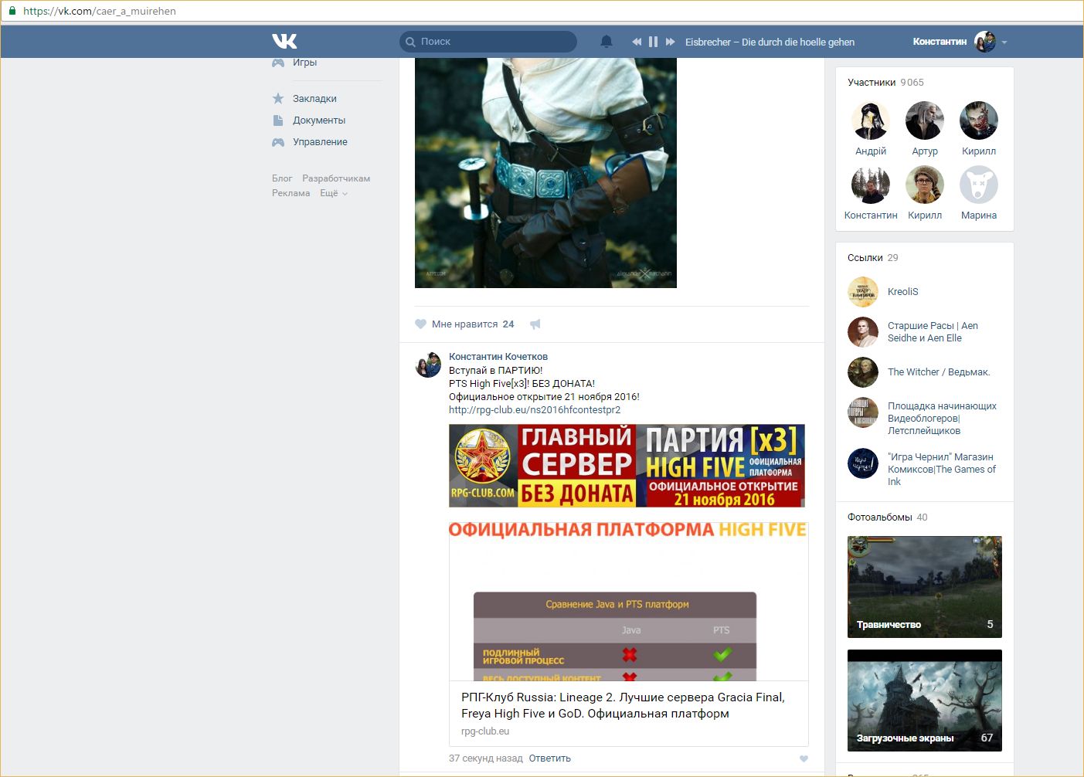Skip to previous audio track
The height and width of the screenshot is (777, 1084).
(637, 42)
